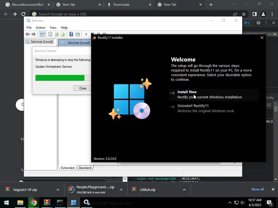Expand People.Playground zip download options

coord(121,190)
